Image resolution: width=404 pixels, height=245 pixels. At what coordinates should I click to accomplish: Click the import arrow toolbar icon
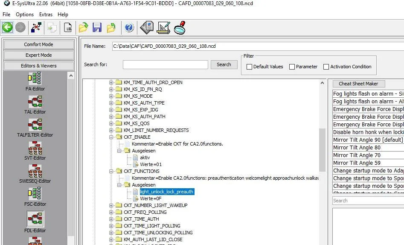tap(52, 27)
